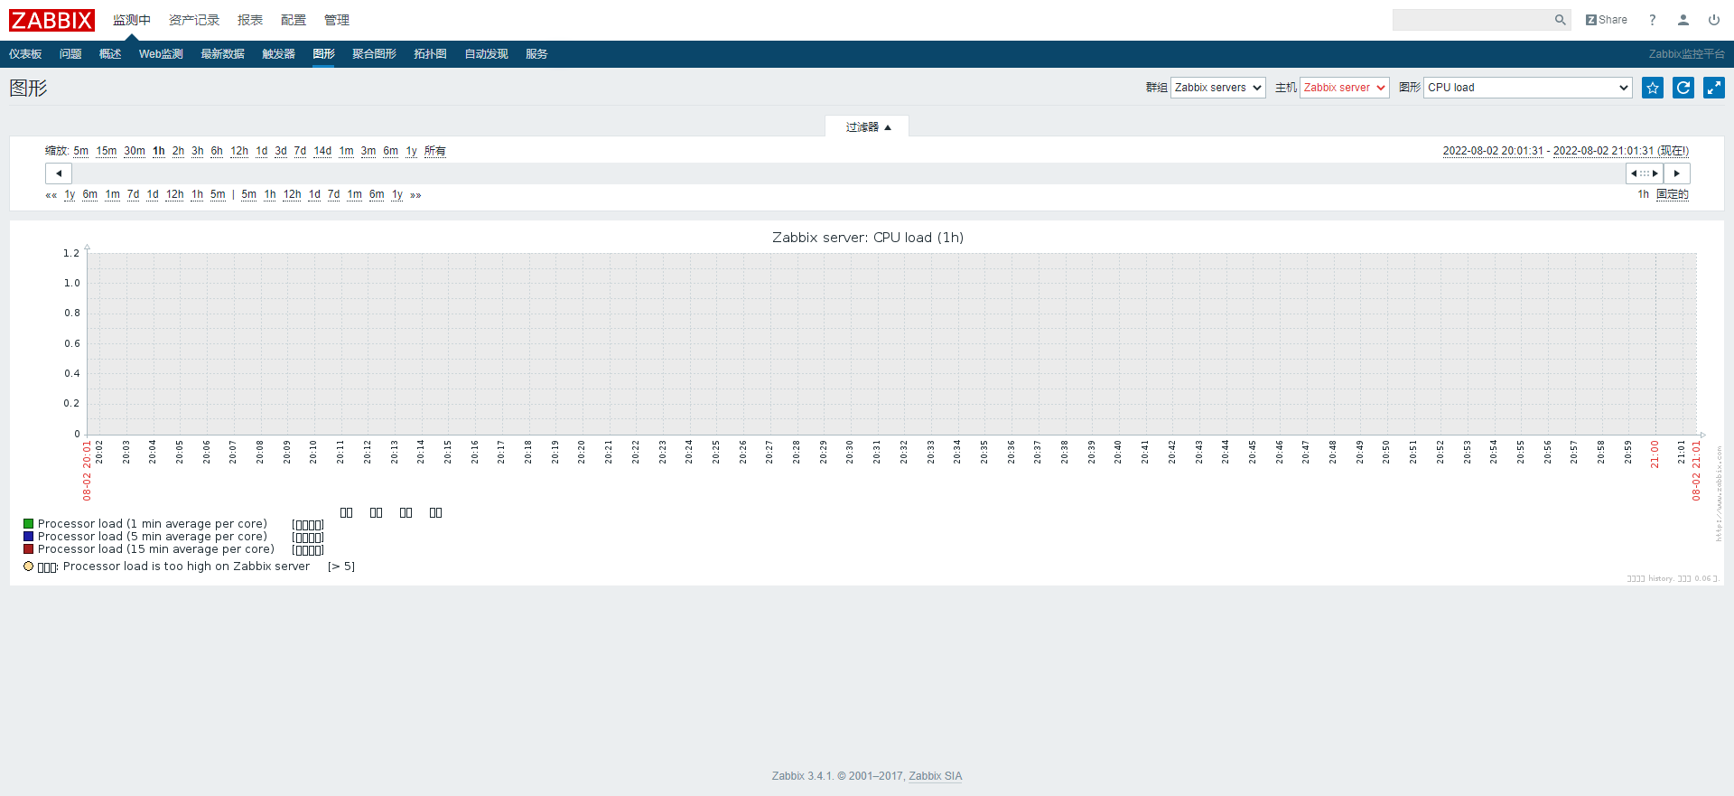Click the power logout icon
The image size is (1734, 796).
1714,20
